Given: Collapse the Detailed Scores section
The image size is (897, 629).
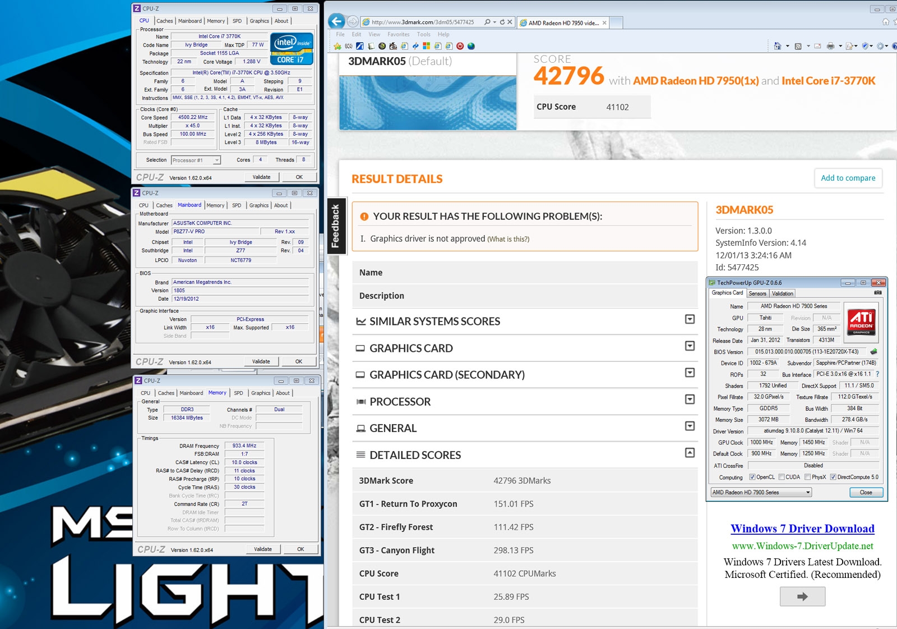Looking at the screenshot, I should coord(690,452).
